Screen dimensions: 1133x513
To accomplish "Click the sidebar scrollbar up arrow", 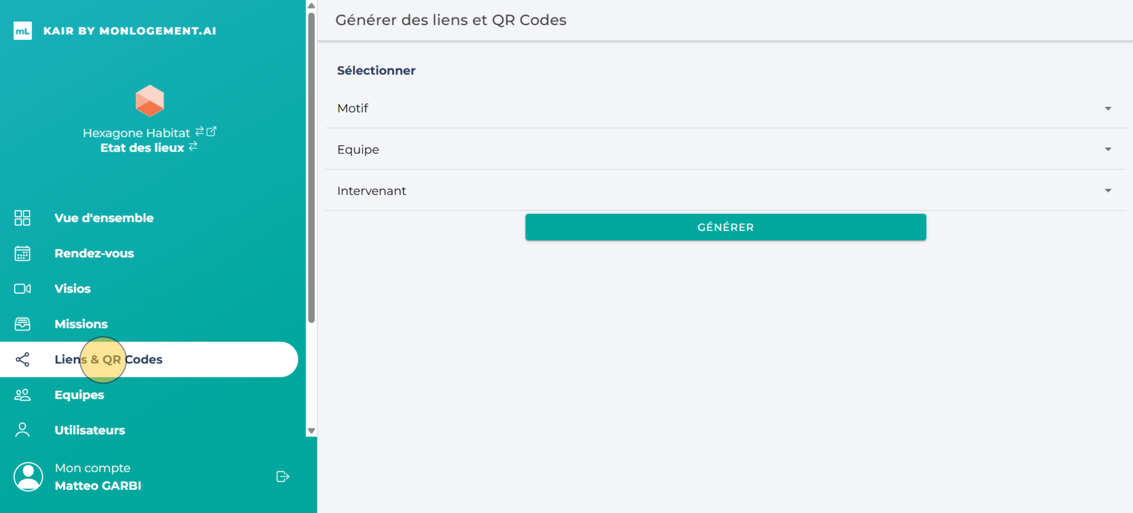I will (311, 6).
